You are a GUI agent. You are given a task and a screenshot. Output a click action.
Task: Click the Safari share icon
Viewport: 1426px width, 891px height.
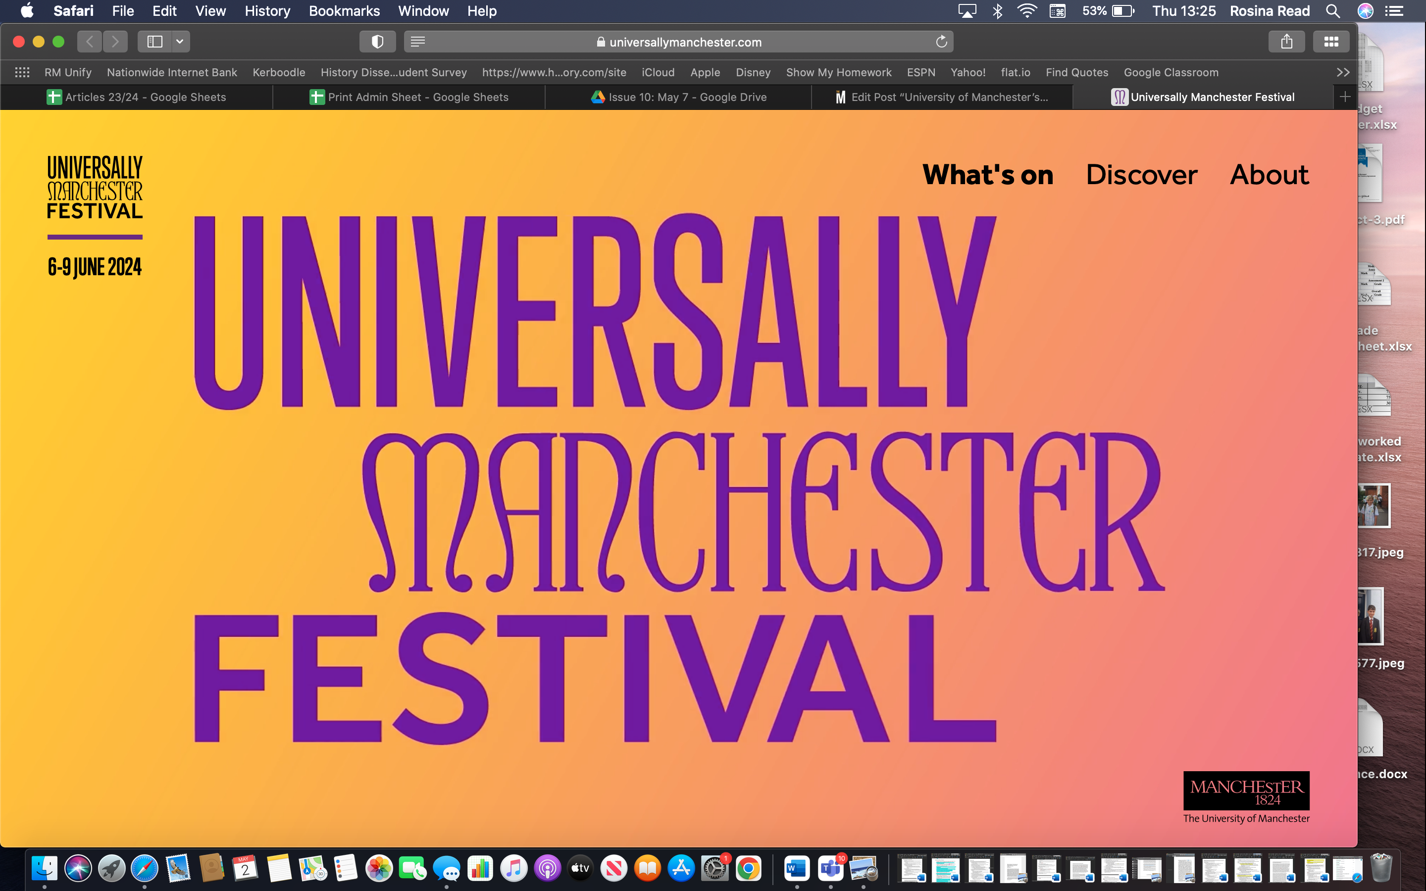pos(1286,42)
